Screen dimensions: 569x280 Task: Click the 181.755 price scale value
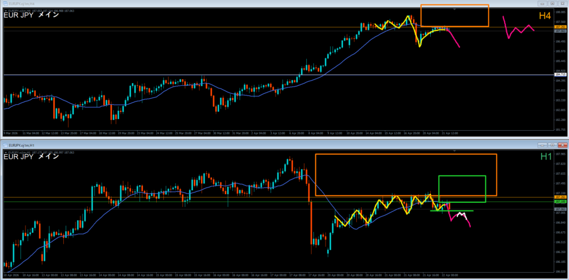pos(560,129)
